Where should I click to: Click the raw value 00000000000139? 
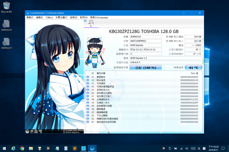189,80
